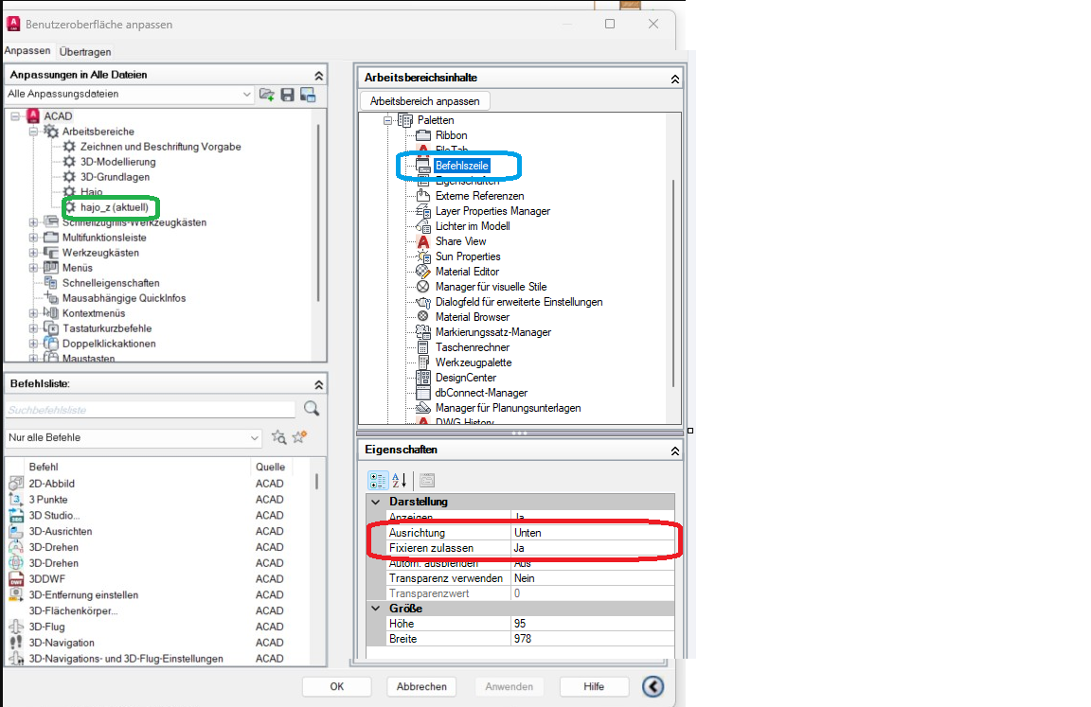Switch to the Anpassen tab
This screenshot has width=1091, height=707.
[x=27, y=51]
